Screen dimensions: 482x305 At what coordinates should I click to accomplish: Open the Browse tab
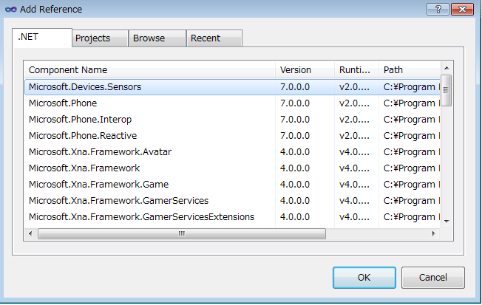pos(157,38)
